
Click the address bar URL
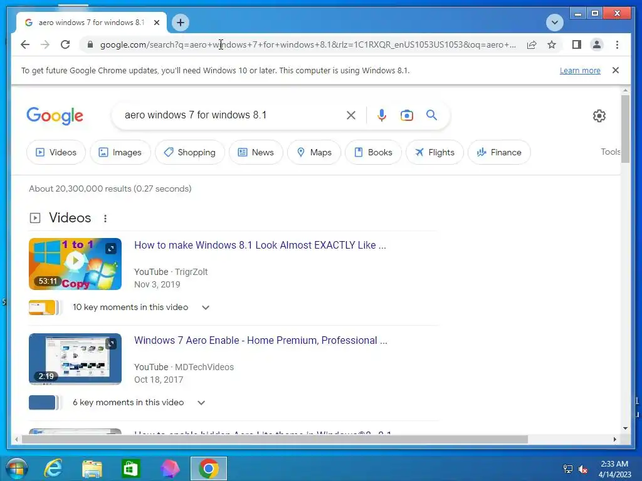[308, 44]
